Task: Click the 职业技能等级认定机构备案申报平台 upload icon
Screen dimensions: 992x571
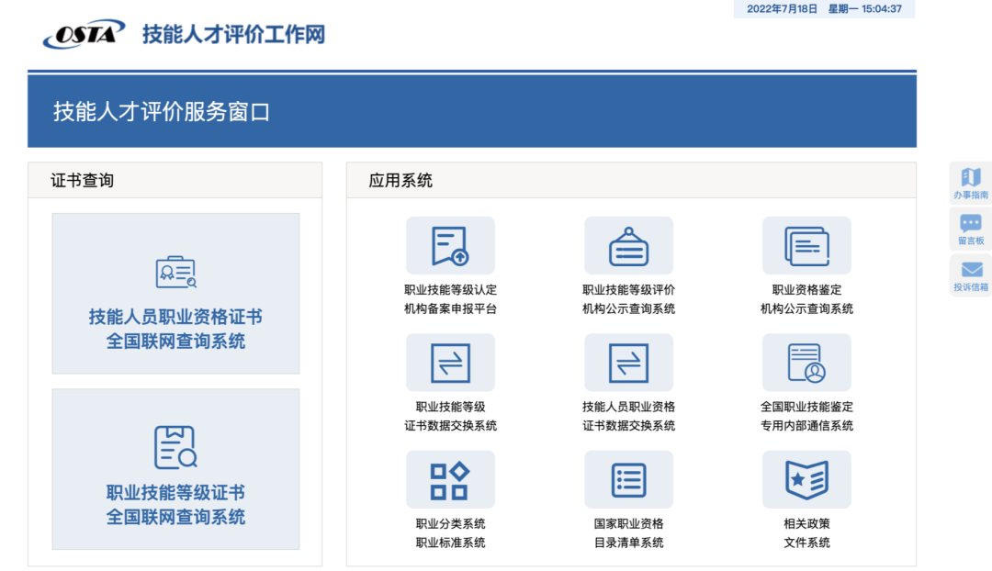Action: 450,246
